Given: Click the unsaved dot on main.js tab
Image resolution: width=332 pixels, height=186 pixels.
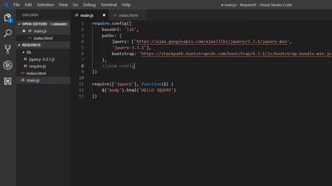Looking at the screenshot, I should tap(104, 15).
